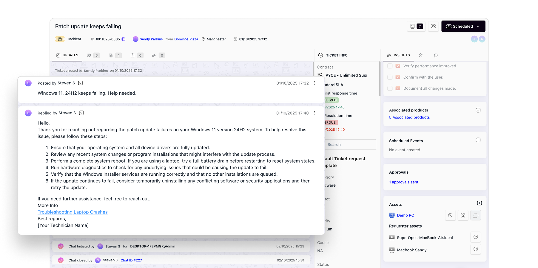This screenshot has width=538, height=268.
Task: Check the Verify performance improved checkbox
Action: [x=390, y=66]
